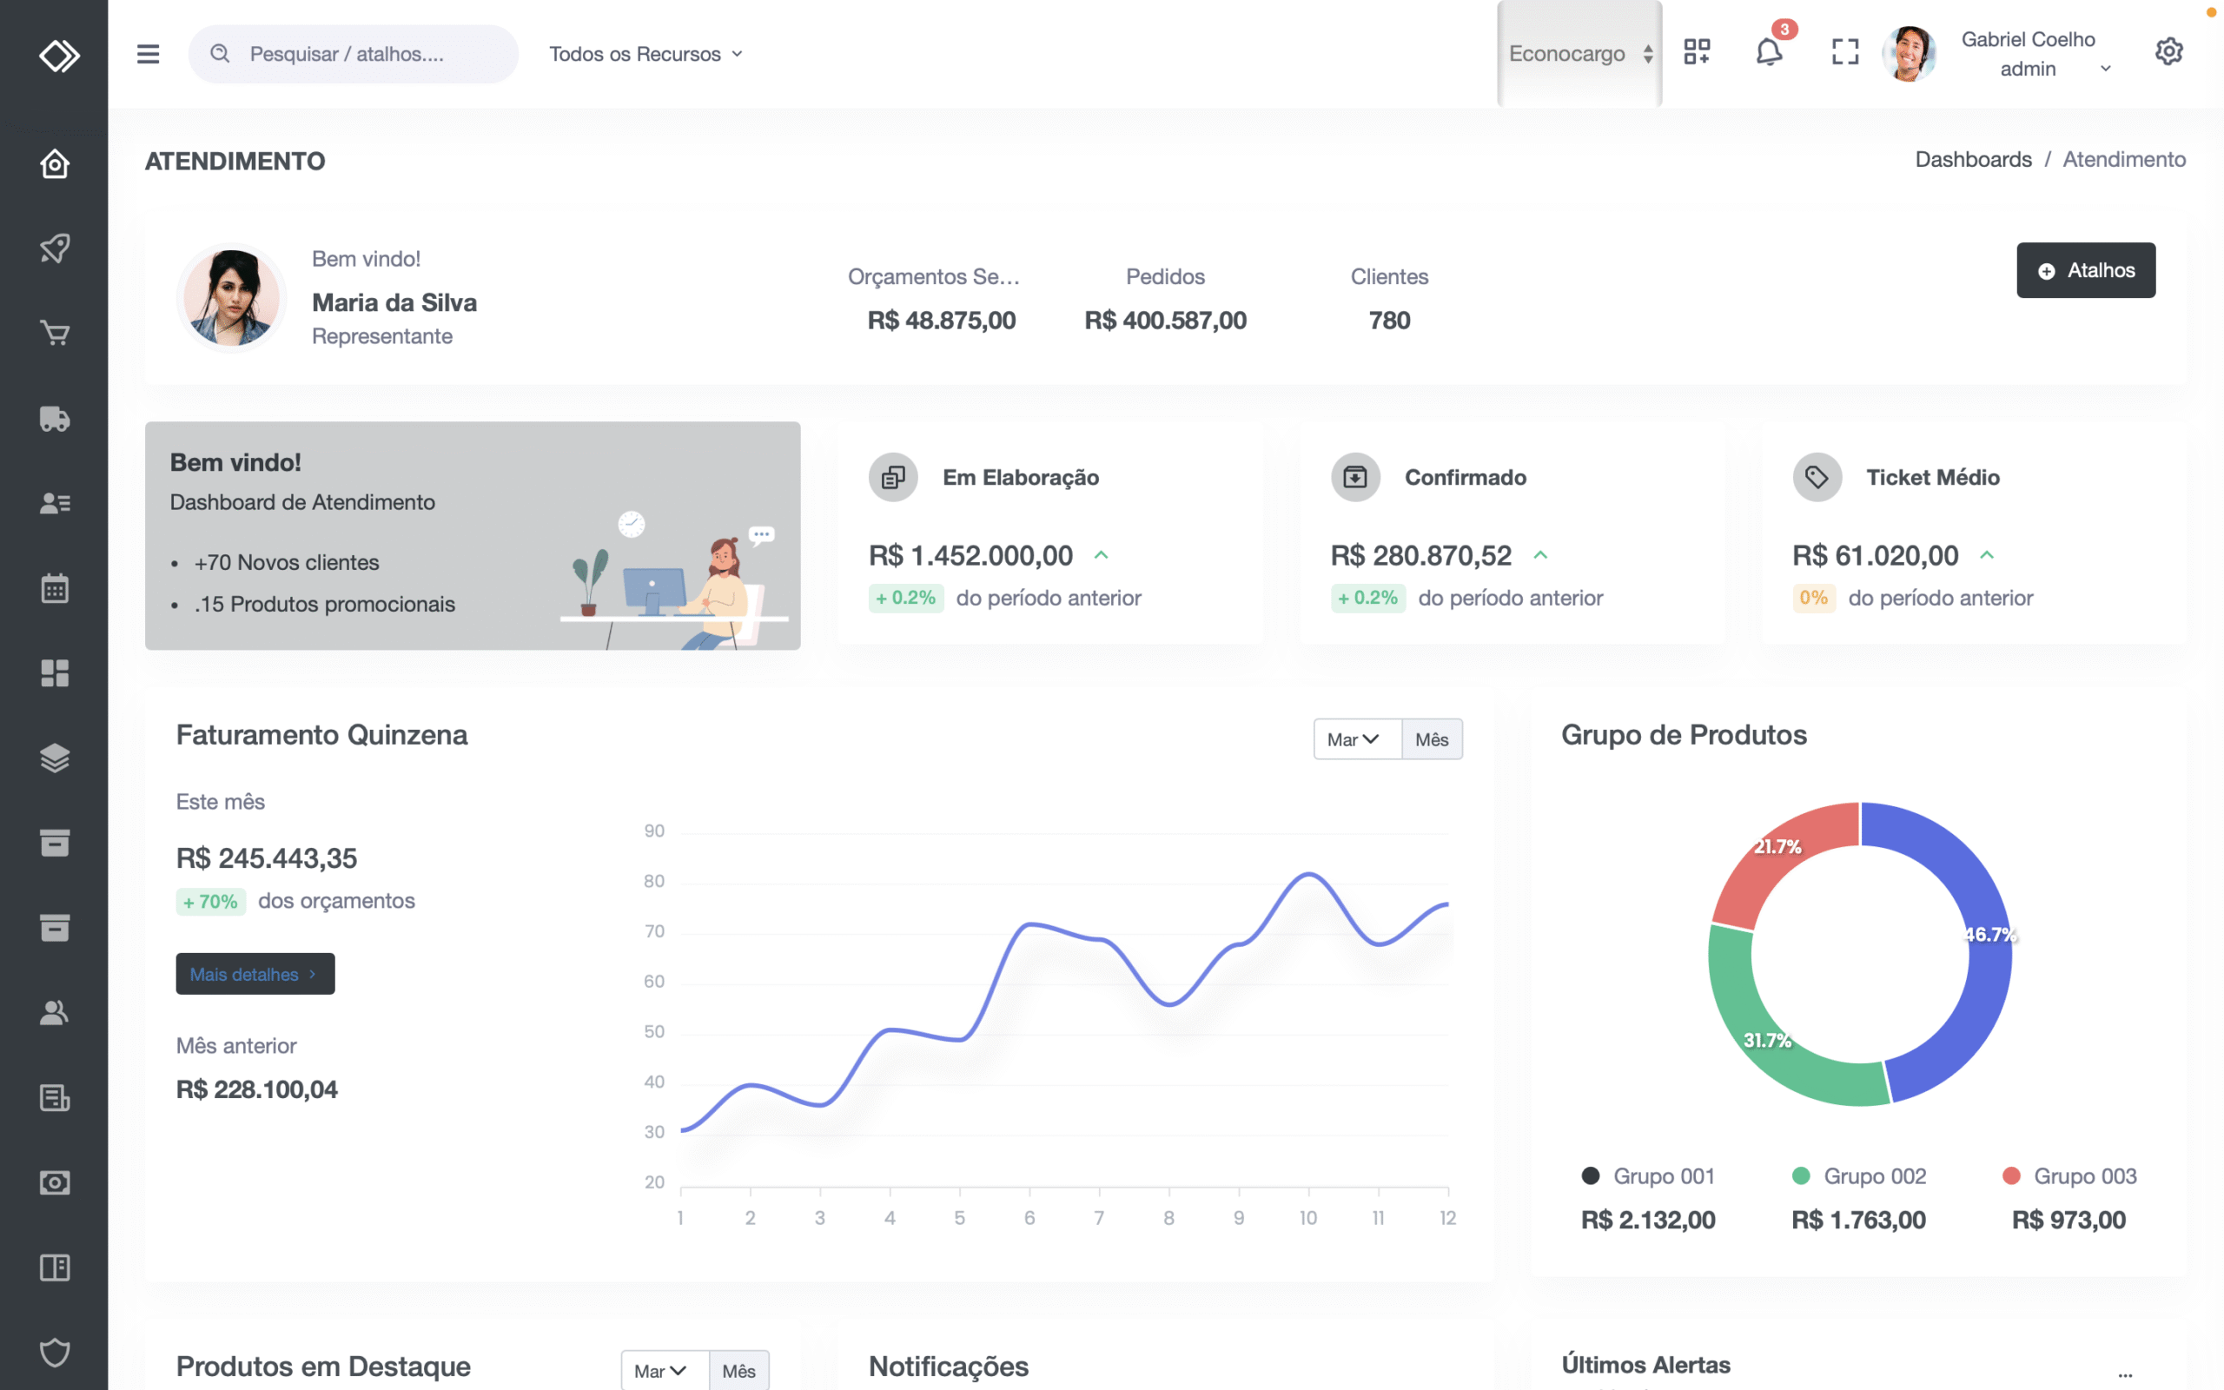The height and width of the screenshot is (1390, 2224).
Task: Open the shield icon in sidebar
Action: tap(54, 1353)
